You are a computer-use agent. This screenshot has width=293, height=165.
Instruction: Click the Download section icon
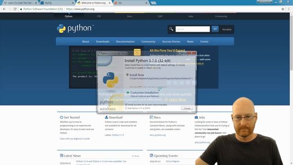[106, 117]
